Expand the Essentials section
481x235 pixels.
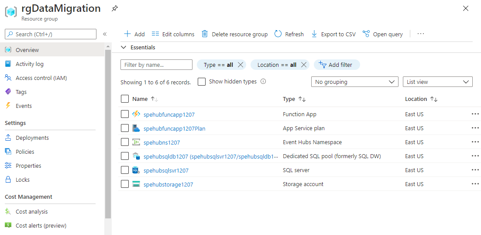(138, 47)
